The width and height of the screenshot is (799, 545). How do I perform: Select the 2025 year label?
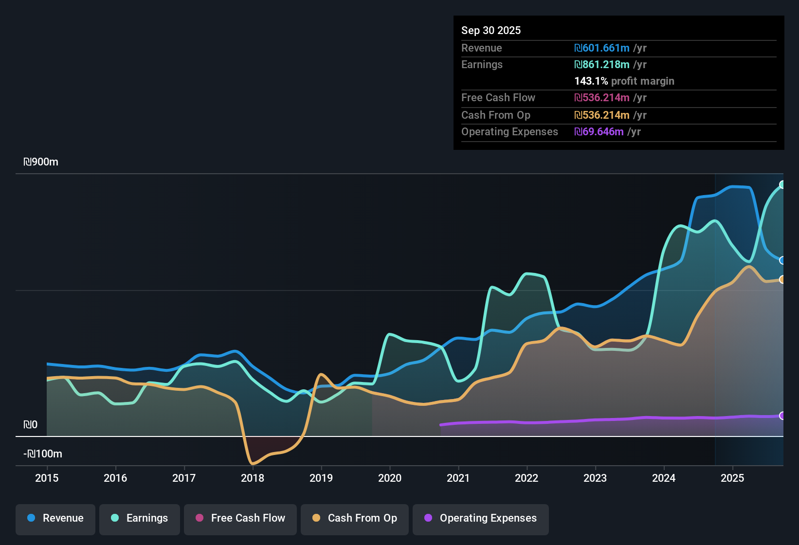point(733,478)
